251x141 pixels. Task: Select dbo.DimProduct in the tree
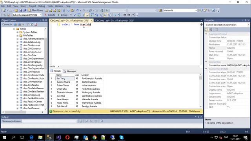click(x=31, y=72)
